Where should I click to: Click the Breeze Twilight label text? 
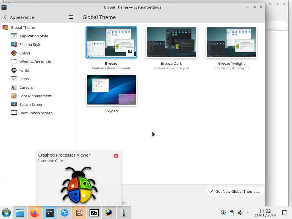[232, 64]
